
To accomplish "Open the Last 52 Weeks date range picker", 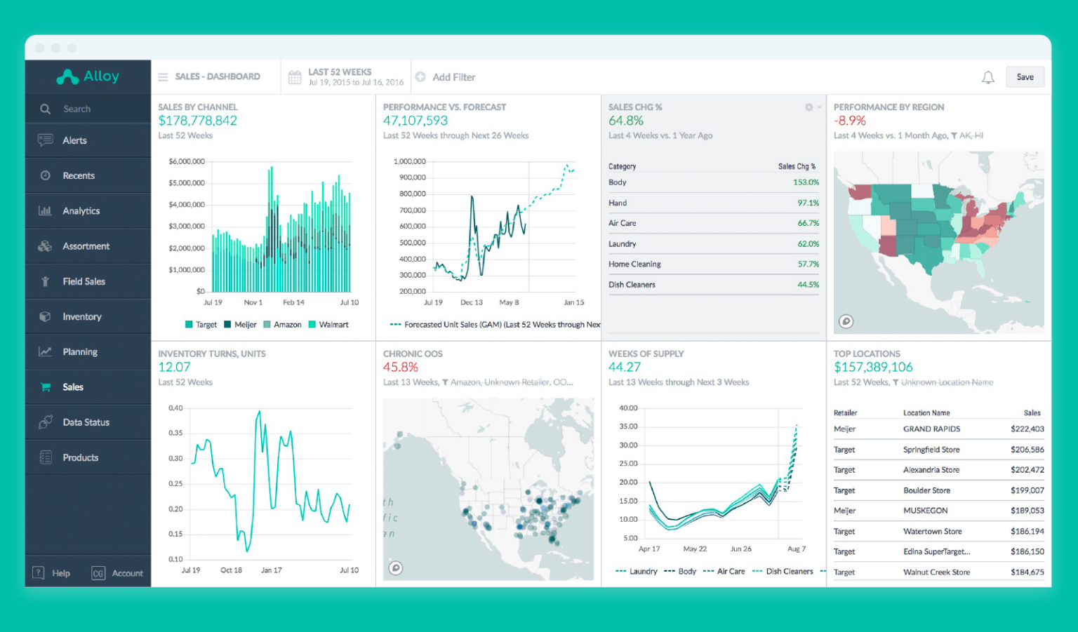I will pyautogui.click(x=345, y=76).
